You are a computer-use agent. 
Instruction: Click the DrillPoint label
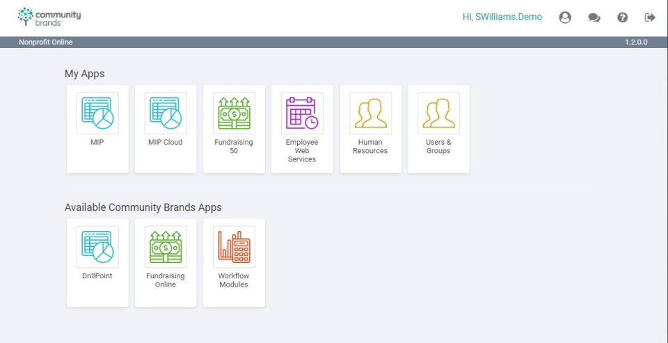coord(97,276)
